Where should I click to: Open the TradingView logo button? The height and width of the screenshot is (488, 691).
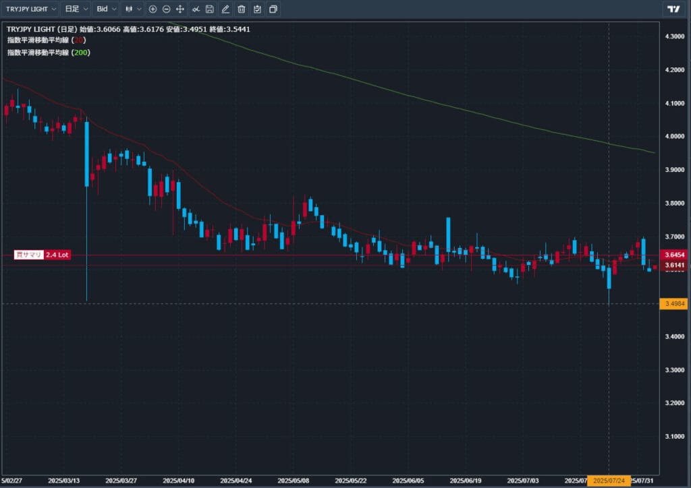coord(673,9)
